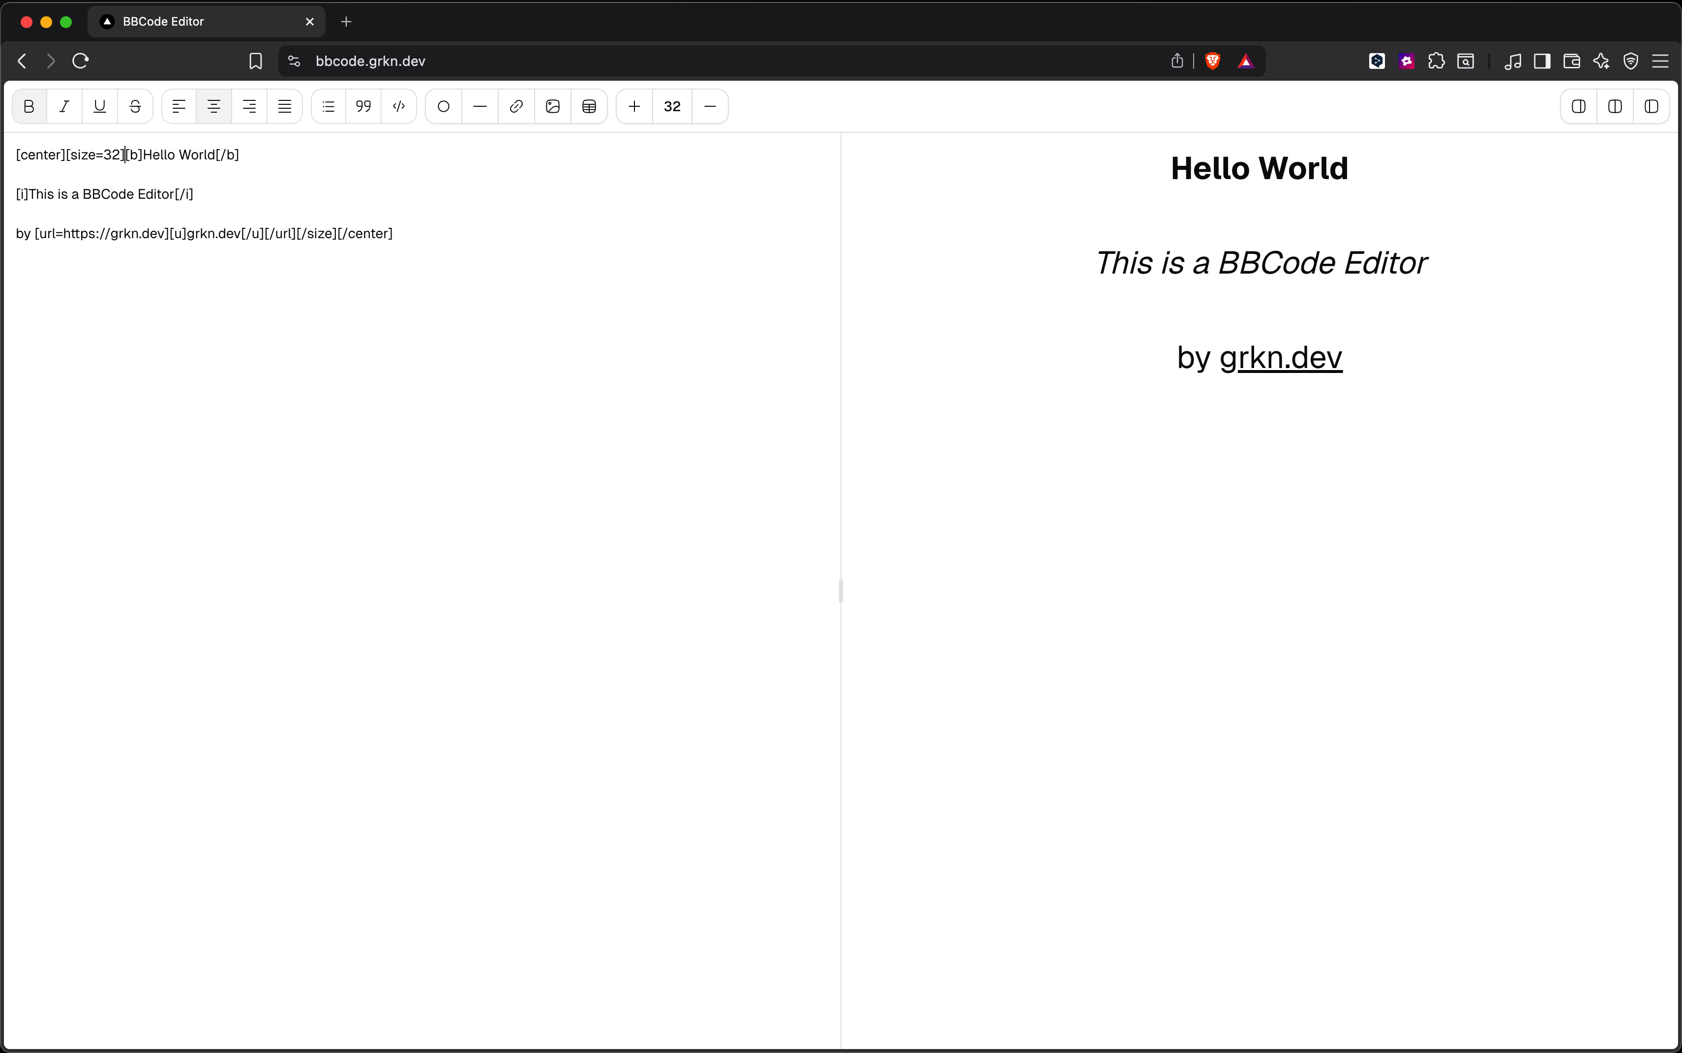1682x1053 pixels.
Task: Insert a hyperlink tag
Action: [516, 107]
